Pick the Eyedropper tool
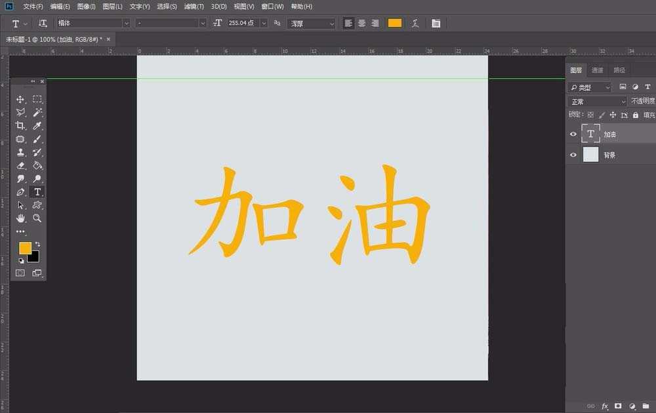 pos(37,126)
